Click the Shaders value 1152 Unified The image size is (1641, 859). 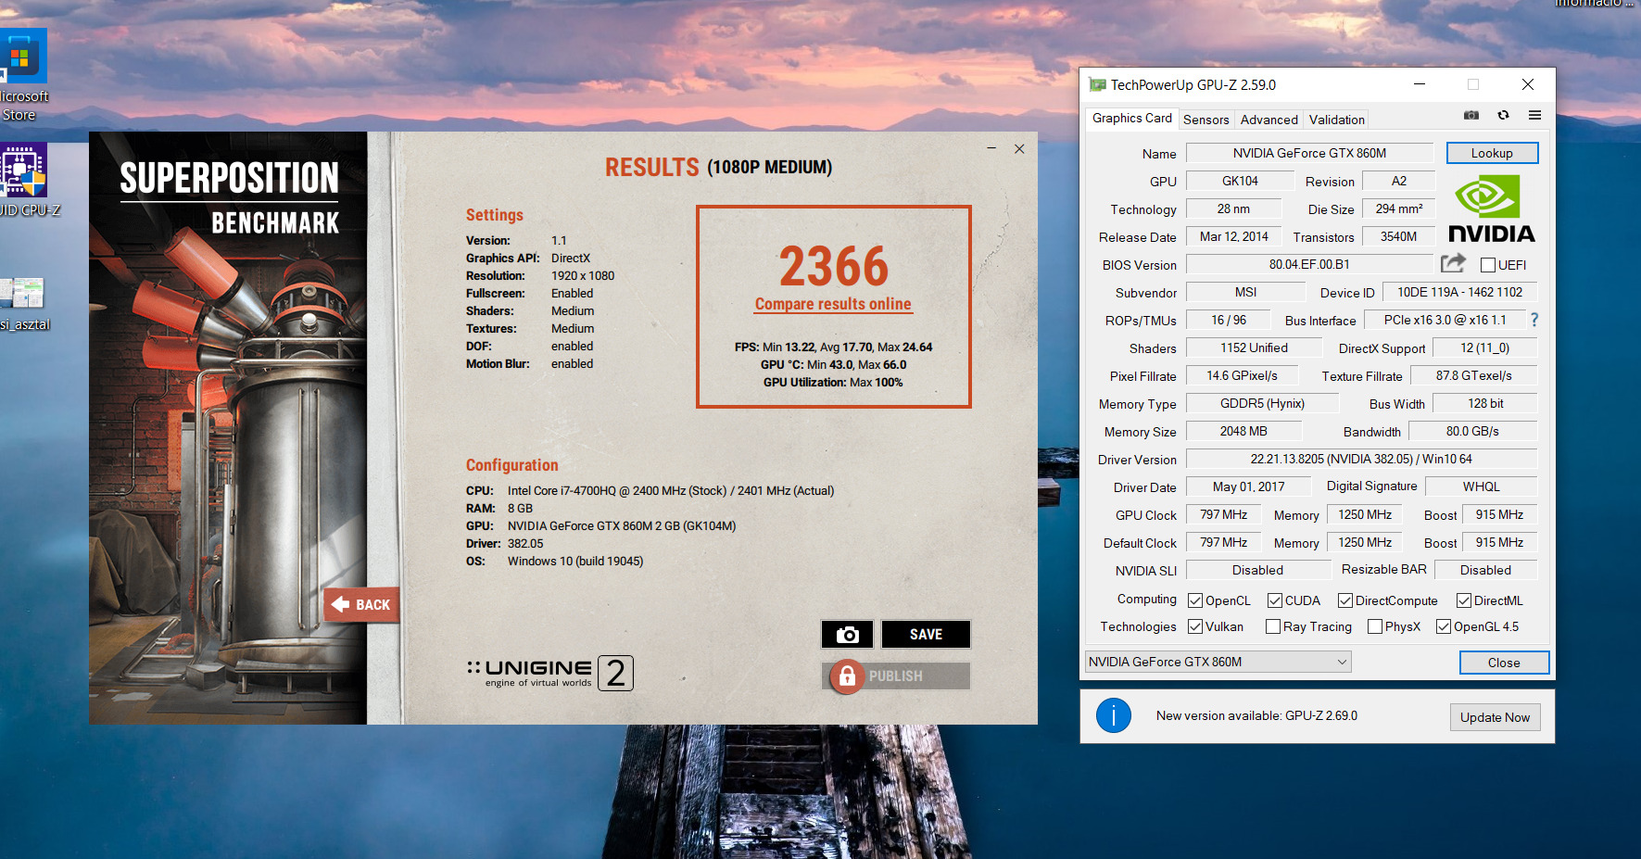click(1255, 347)
